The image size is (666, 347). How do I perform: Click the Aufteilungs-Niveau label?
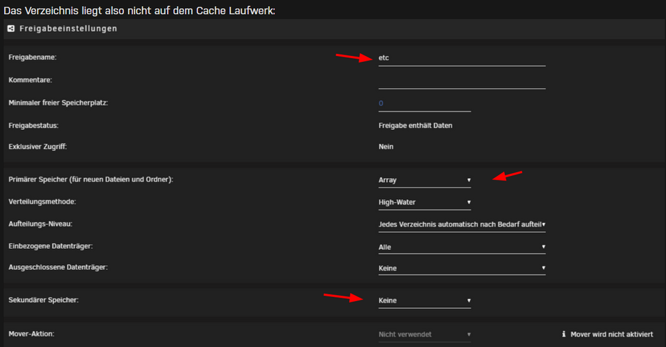coord(41,224)
